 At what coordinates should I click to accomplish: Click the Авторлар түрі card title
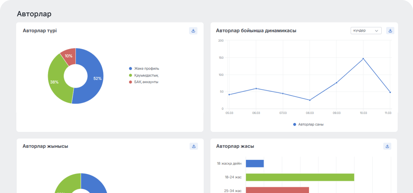(x=40, y=31)
